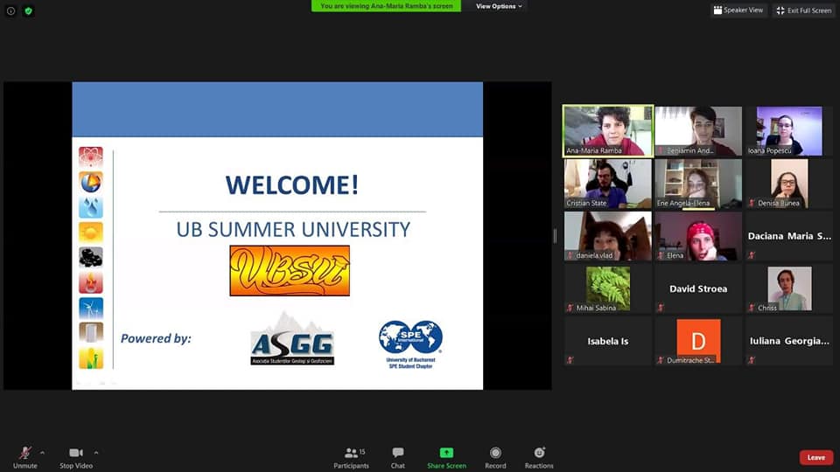Switch to Speaker View

point(738,10)
